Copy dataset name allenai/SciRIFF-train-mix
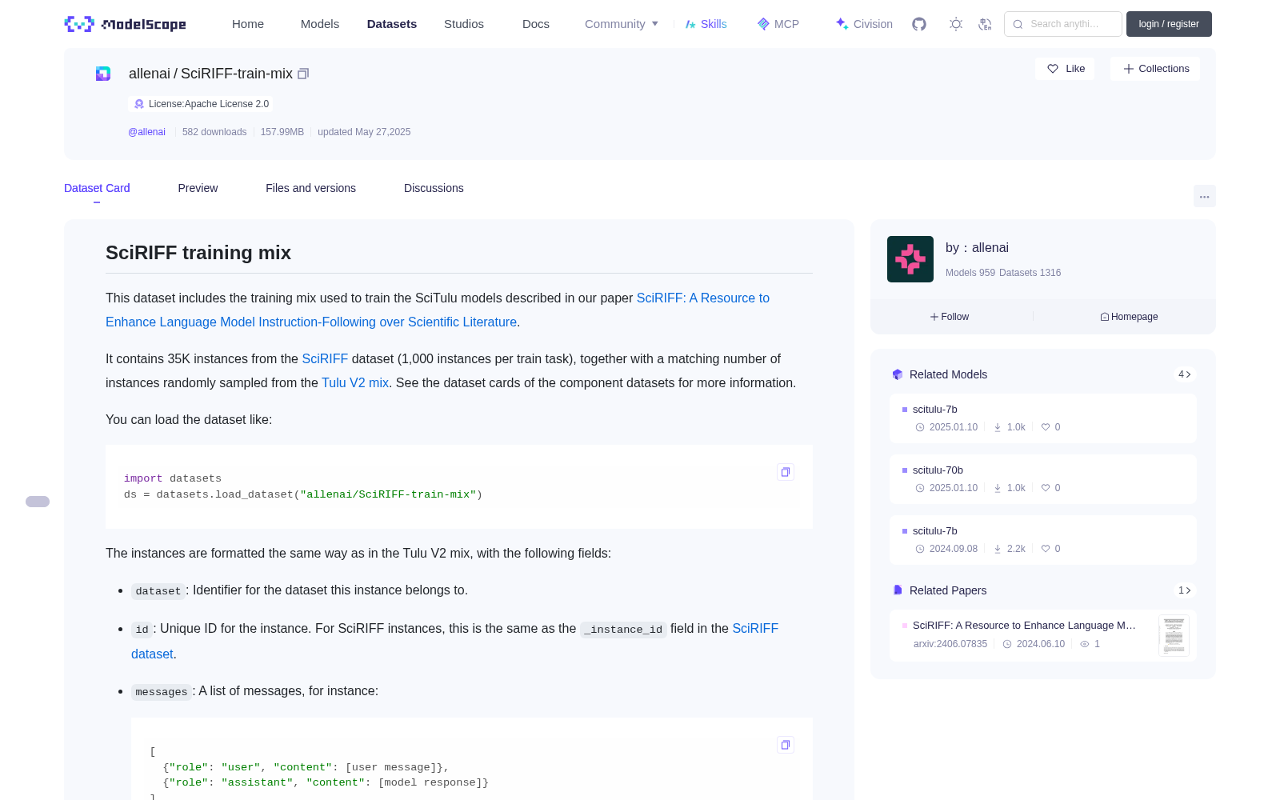This screenshot has height=800, width=1280. tap(303, 74)
